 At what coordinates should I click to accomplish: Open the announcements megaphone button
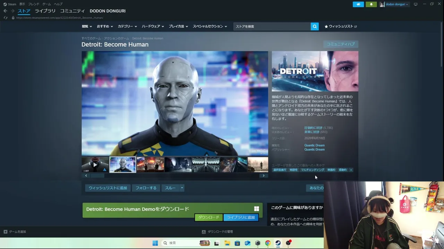(x=358, y=4)
